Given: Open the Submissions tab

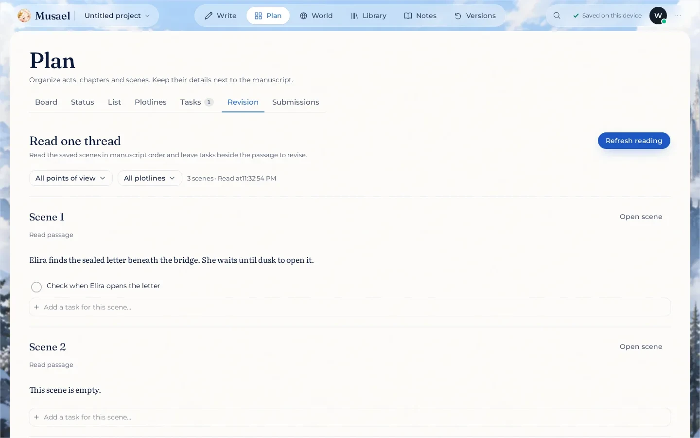Looking at the screenshot, I should 296,102.
